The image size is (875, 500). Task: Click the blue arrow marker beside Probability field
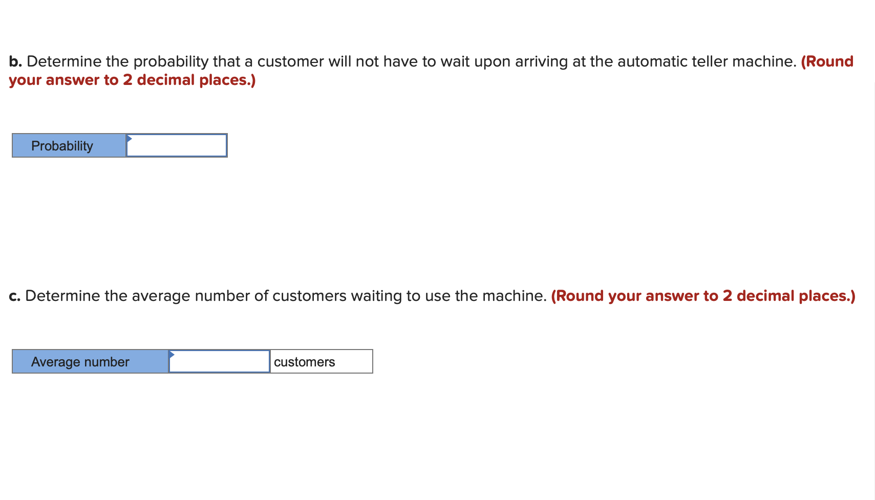(x=130, y=139)
